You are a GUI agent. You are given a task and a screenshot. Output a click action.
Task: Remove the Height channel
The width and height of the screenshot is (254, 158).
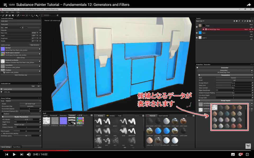(x=40, y=36)
